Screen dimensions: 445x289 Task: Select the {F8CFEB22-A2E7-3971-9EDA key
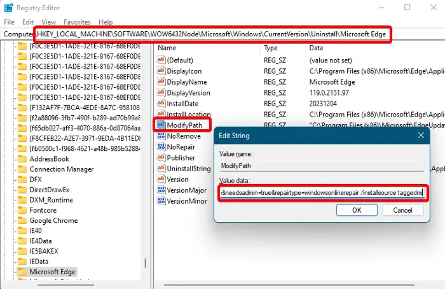pos(85,138)
